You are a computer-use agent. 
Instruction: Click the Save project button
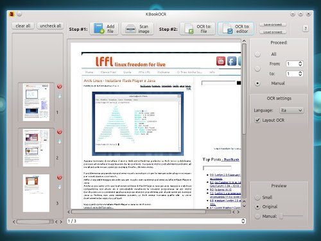click(x=273, y=24)
